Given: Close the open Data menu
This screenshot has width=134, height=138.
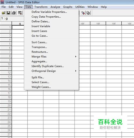Looking at the screenshot, I should (x=28, y=7).
